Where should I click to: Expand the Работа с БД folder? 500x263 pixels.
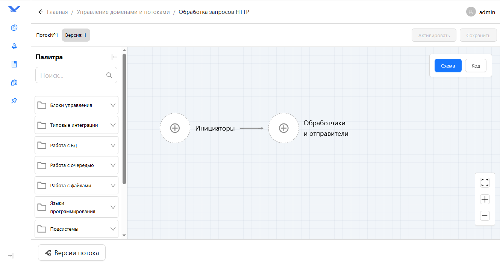[76, 145]
